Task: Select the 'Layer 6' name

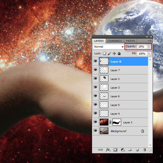Action: coord(115,96)
